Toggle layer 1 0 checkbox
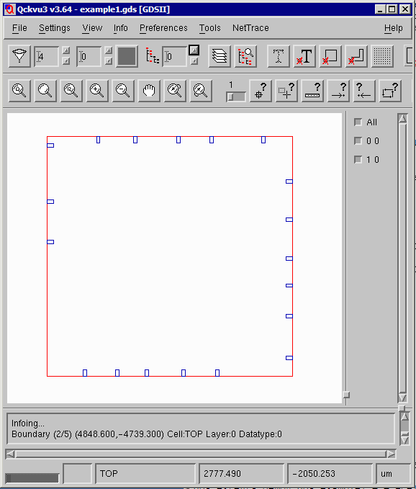This screenshot has width=416, height=489. (x=358, y=159)
